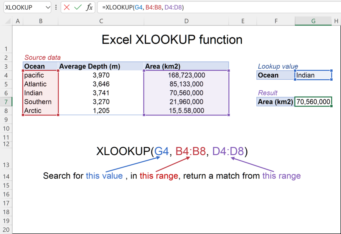Click the Area (km2) source table header
The height and width of the screenshot is (234, 341).
click(186, 66)
